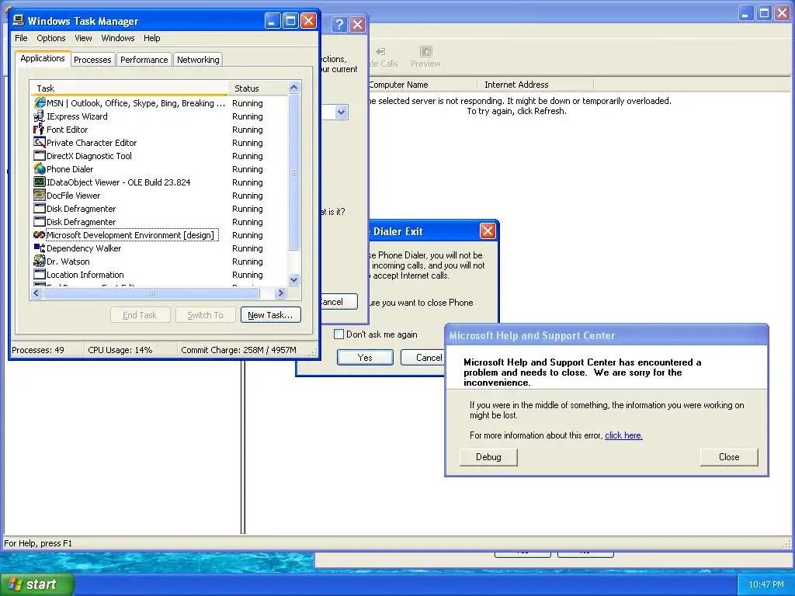Select the first Disk Defragmenter task row
This screenshot has height=596, width=795.
pyautogui.click(x=158, y=208)
